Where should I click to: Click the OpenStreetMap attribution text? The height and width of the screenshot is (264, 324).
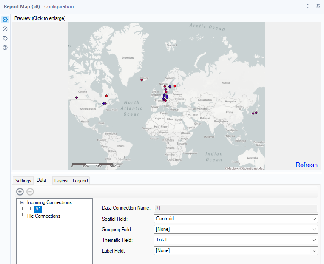(252, 169)
